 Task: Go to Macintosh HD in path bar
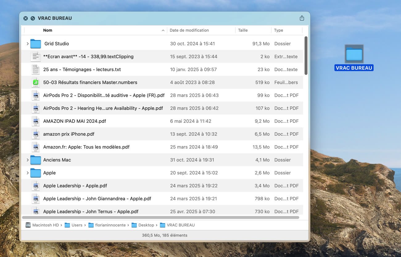pos(46,225)
